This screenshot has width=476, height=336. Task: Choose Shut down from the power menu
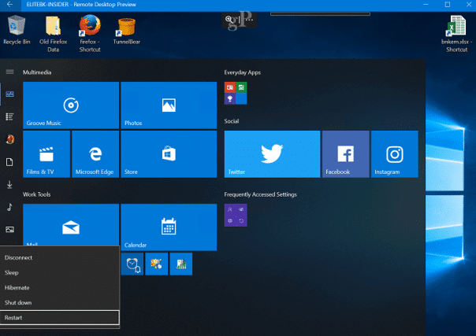point(60,303)
